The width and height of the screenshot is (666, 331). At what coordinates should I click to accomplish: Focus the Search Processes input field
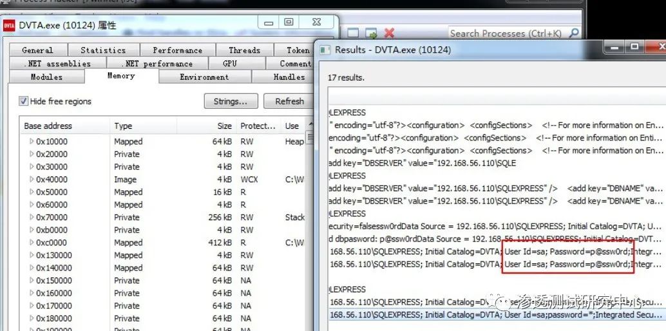coord(508,33)
